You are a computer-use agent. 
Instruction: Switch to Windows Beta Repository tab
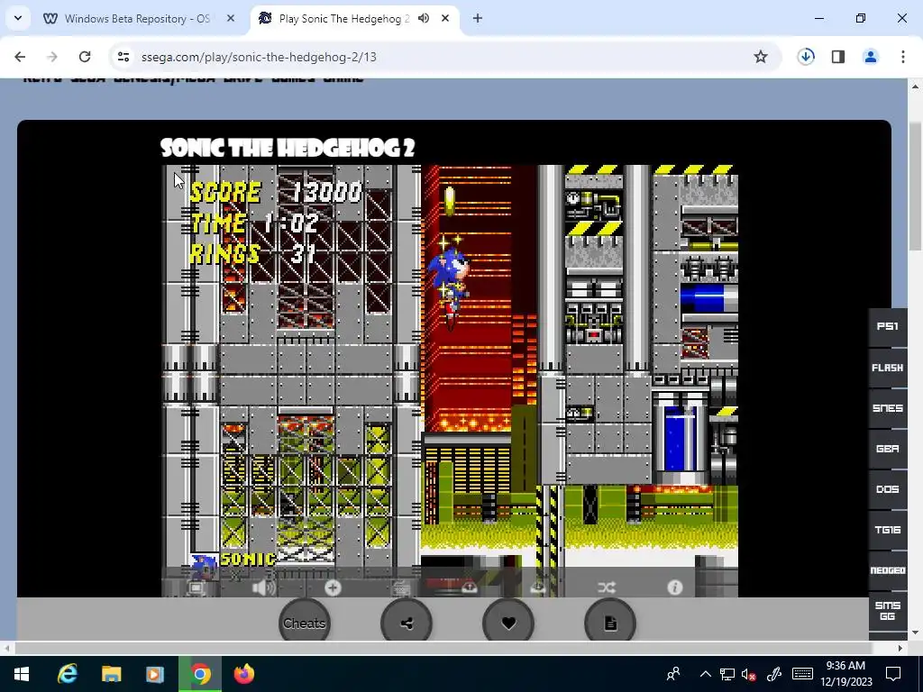point(137,19)
